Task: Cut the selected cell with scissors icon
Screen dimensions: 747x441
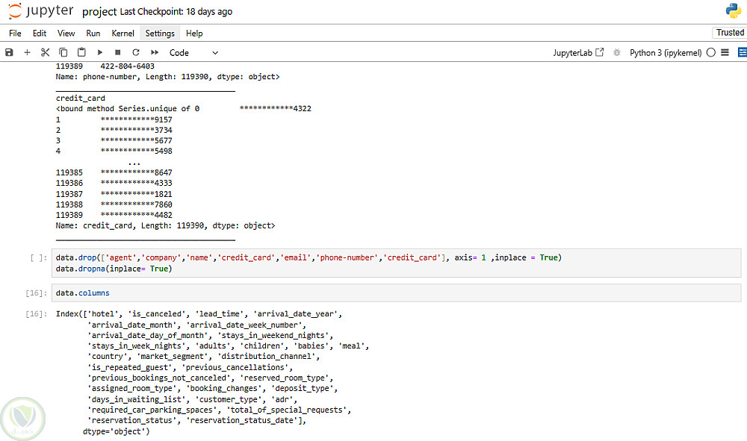Action: 45,53
